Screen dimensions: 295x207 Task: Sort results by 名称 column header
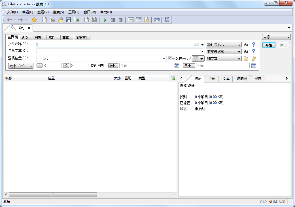[25, 78]
